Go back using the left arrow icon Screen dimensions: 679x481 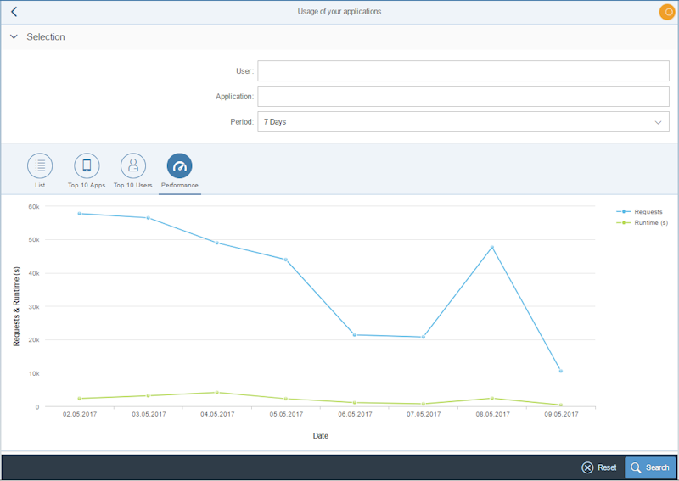click(14, 12)
